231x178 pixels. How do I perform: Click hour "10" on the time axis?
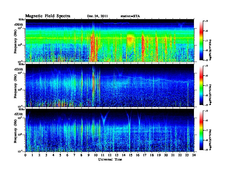96,155
